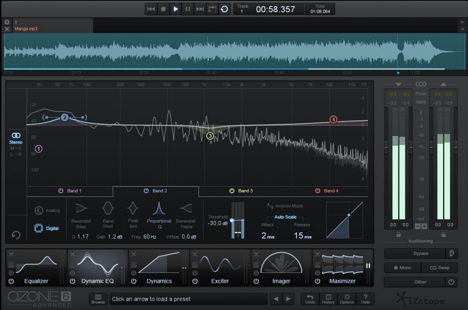Swap left and right channels

pyautogui.click(x=439, y=268)
